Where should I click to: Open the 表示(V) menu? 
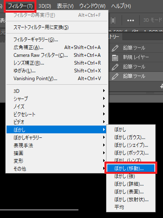point(65,6)
